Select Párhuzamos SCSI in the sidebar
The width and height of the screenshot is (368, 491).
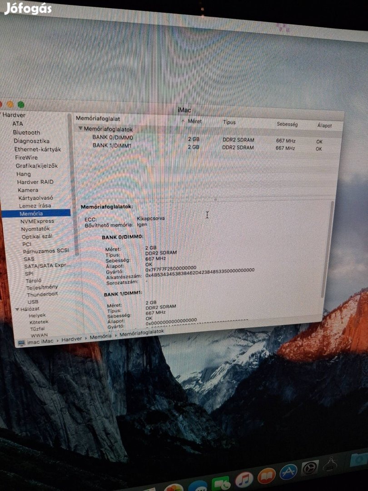click(x=46, y=251)
